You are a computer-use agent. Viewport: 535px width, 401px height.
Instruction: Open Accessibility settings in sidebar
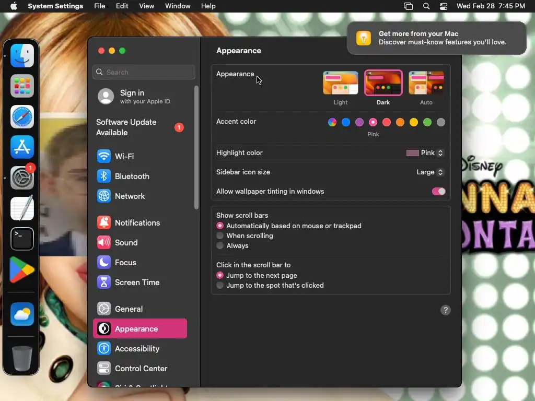(x=140, y=348)
